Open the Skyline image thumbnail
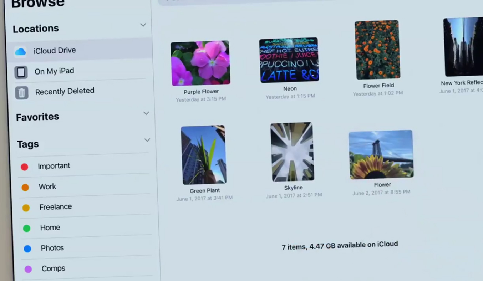Screen dimensions: 483x281 click(x=292, y=152)
